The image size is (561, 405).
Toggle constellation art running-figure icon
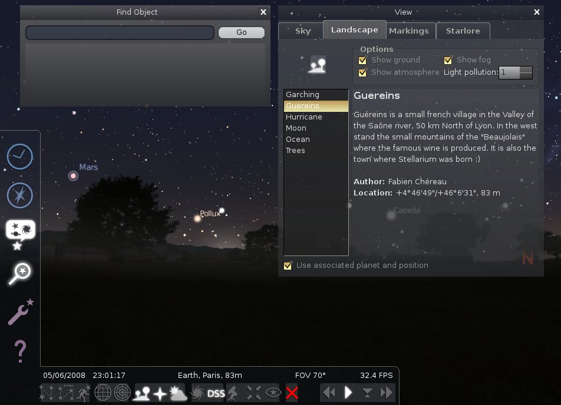[x=84, y=393]
